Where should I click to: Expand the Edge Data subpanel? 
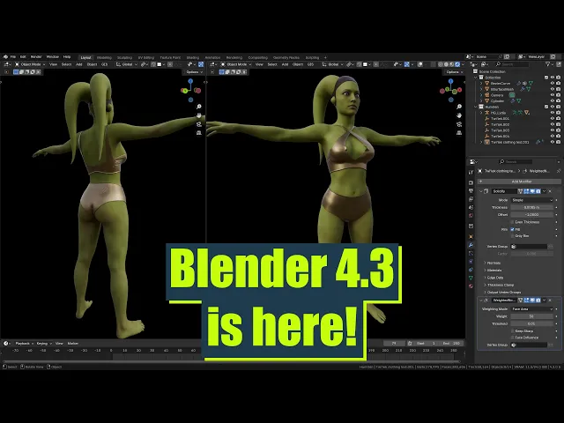tap(494, 278)
